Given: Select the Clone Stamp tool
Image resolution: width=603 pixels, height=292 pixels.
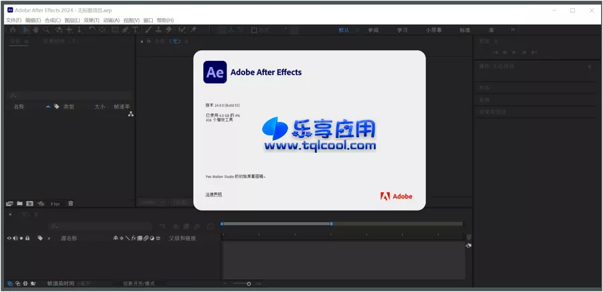Looking at the screenshot, I should [x=158, y=30].
